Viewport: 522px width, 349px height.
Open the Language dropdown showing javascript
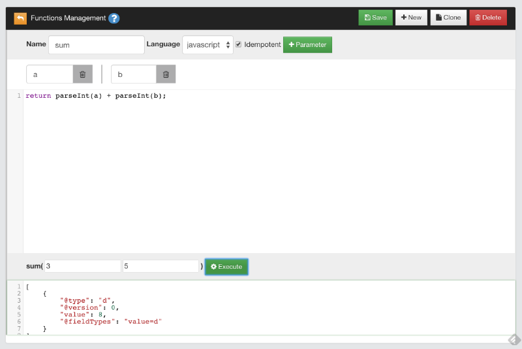pyautogui.click(x=207, y=44)
